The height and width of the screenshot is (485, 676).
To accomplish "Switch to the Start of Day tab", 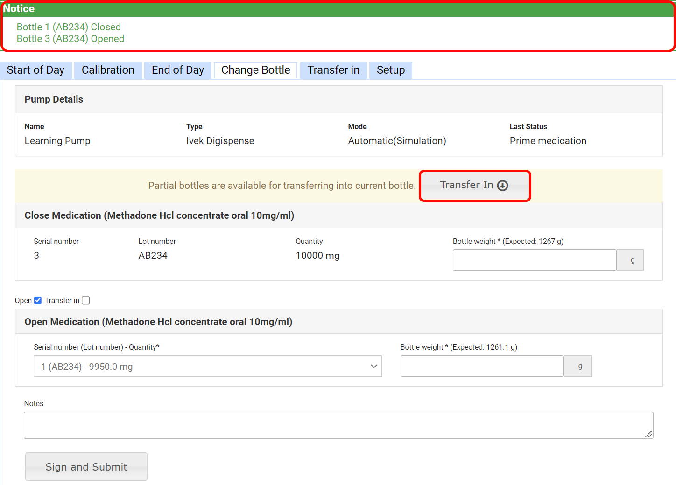I will pos(36,70).
